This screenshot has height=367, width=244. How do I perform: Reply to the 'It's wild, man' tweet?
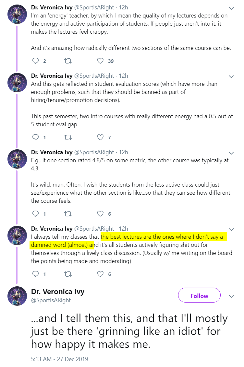coord(36,214)
